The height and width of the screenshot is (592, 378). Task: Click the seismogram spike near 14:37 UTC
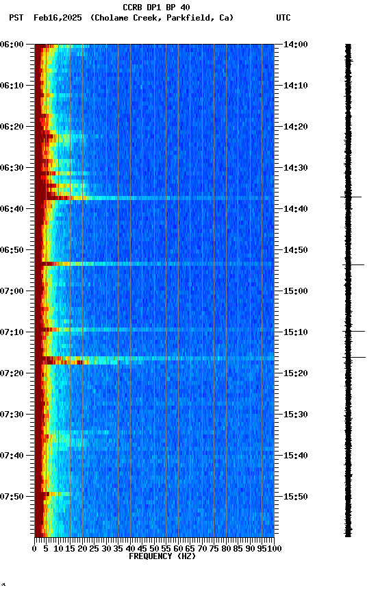(x=351, y=197)
